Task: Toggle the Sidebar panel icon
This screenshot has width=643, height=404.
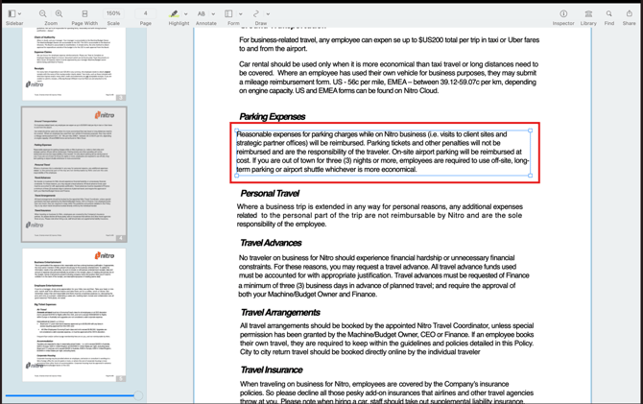Action: [x=12, y=13]
